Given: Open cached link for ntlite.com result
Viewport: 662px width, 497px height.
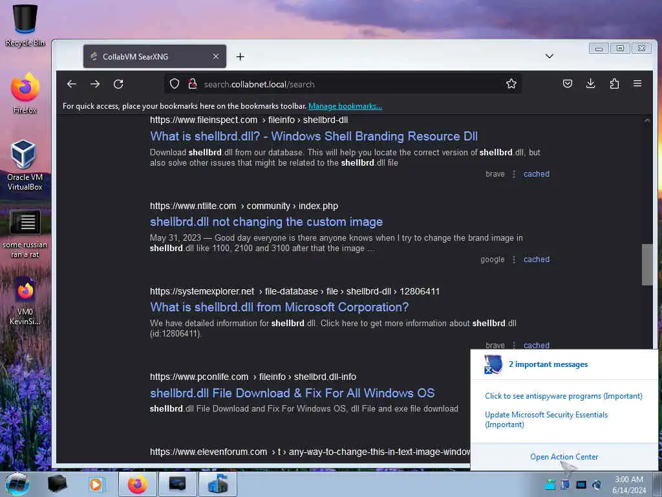Looking at the screenshot, I should point(537,259).
